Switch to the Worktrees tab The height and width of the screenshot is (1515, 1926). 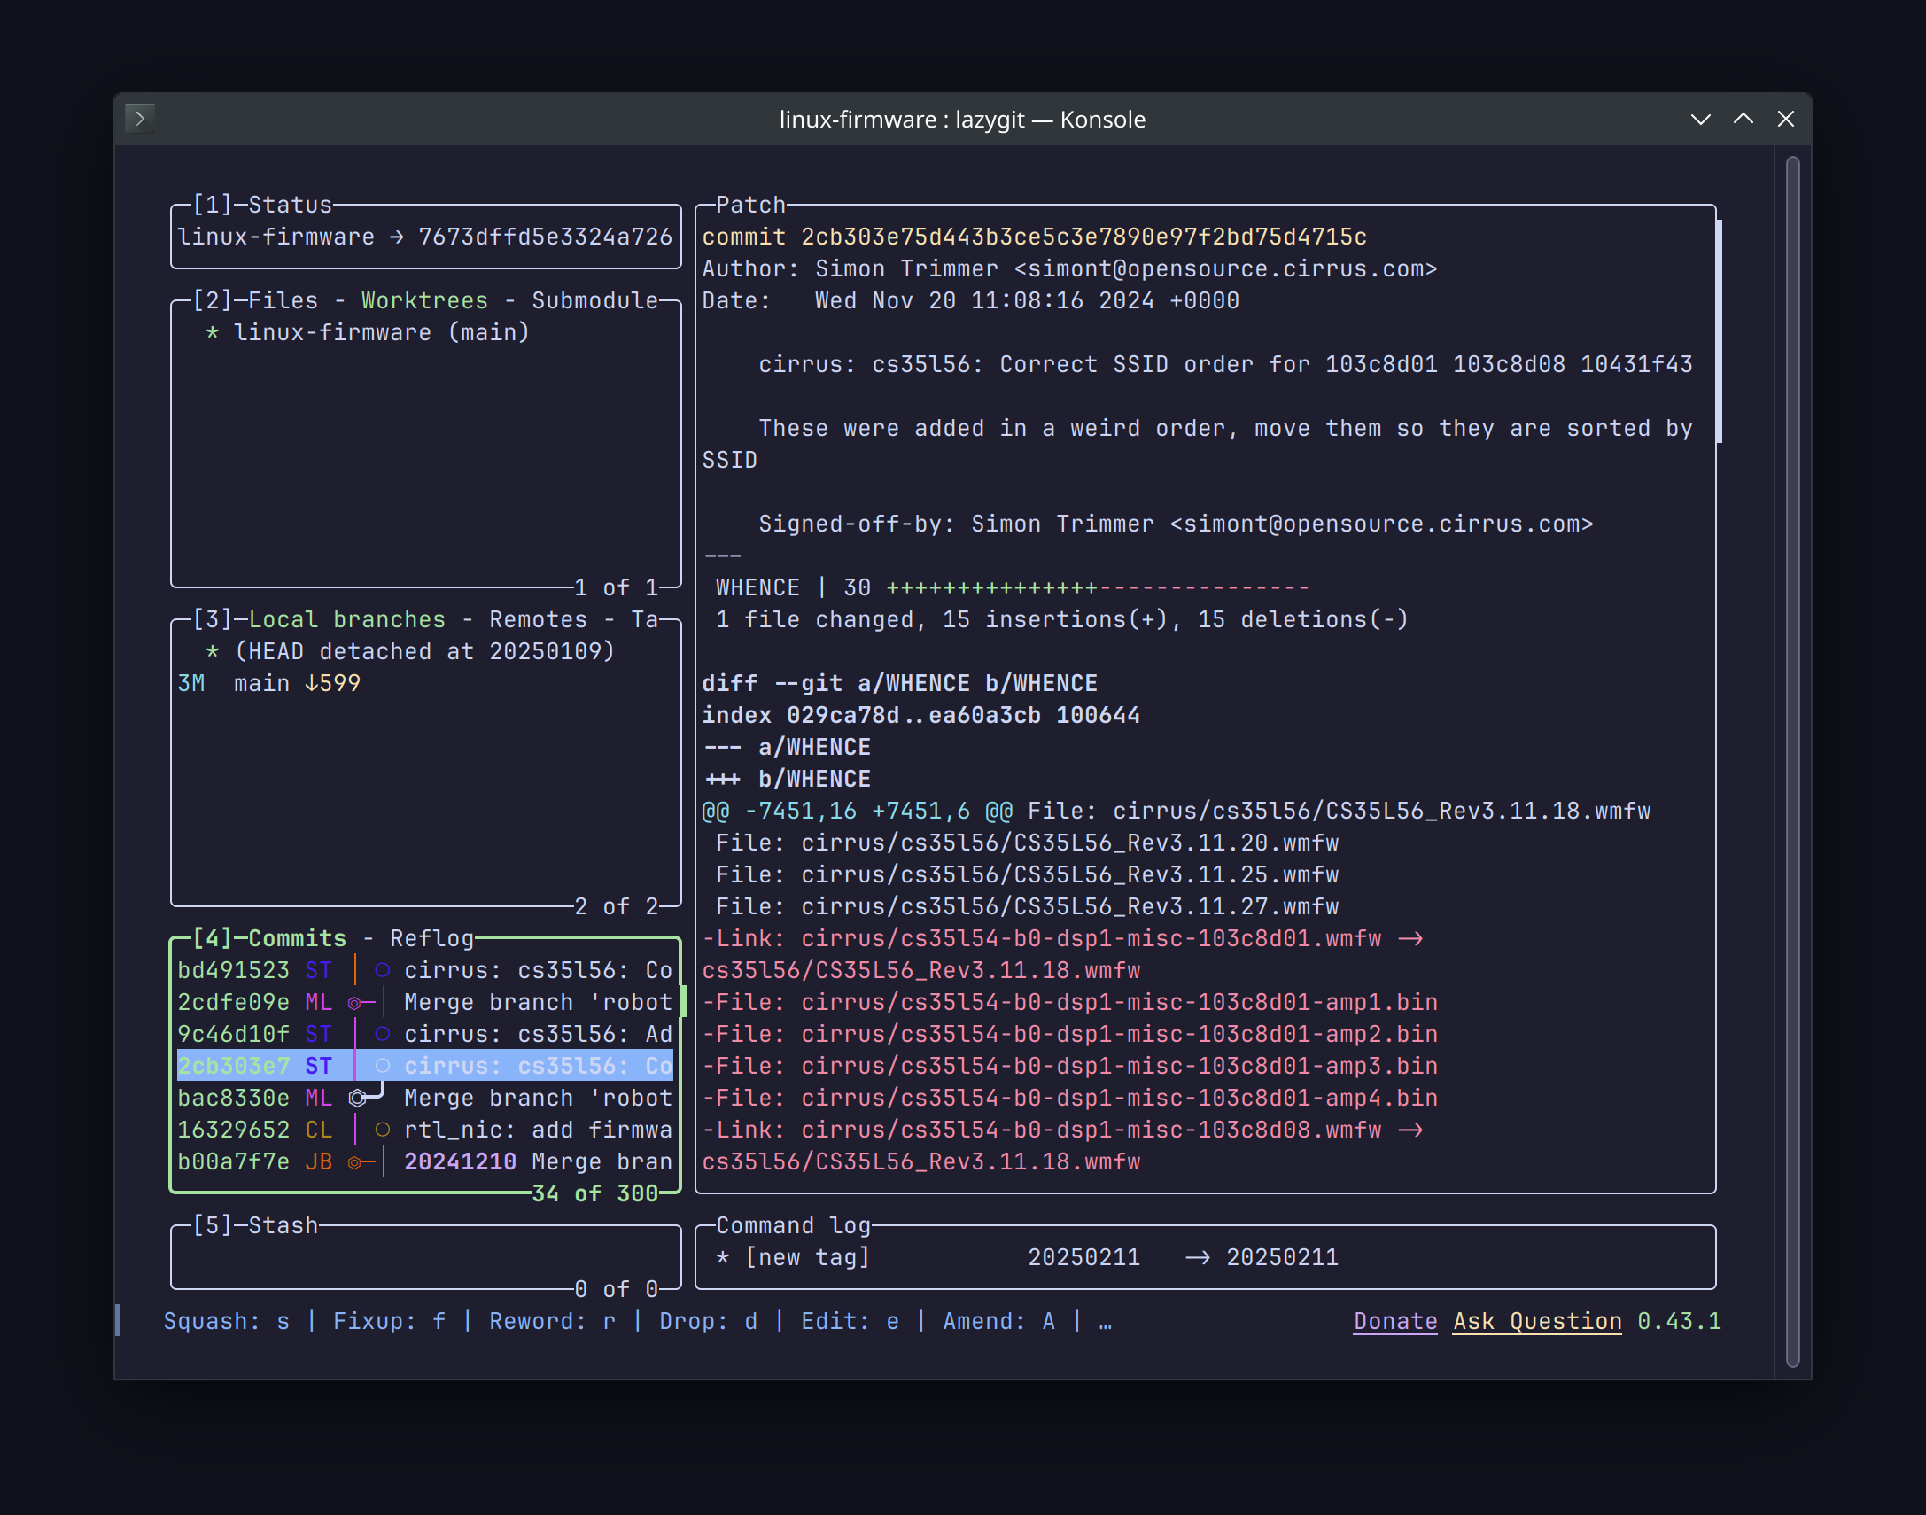(423, 300)
